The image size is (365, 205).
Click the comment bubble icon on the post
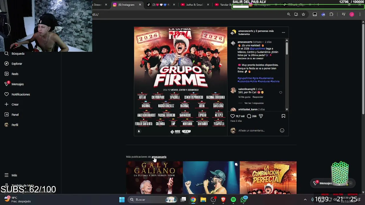point(249,116)
